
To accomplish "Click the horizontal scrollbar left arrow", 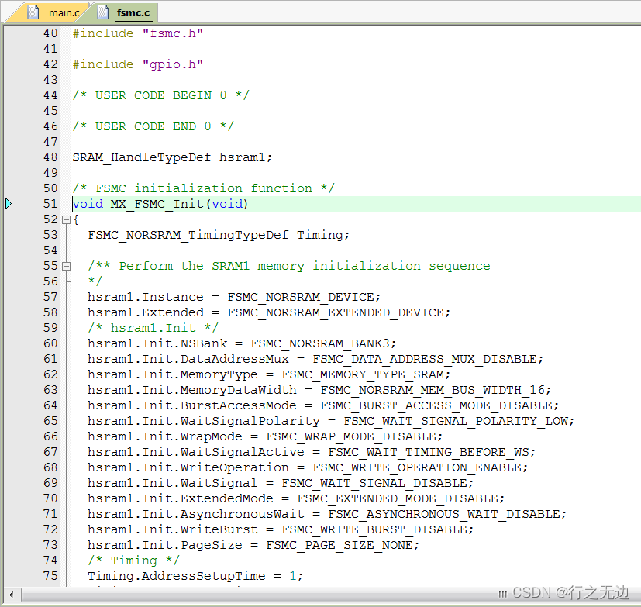I will coord(11,595).
